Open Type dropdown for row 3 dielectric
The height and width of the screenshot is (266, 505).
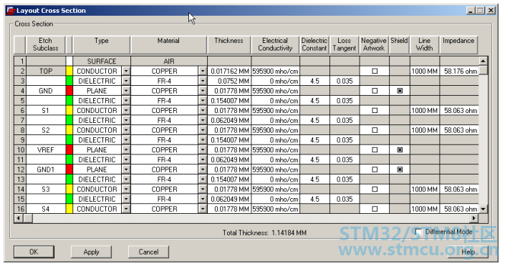pyautogui.click(x=126, y=81)
